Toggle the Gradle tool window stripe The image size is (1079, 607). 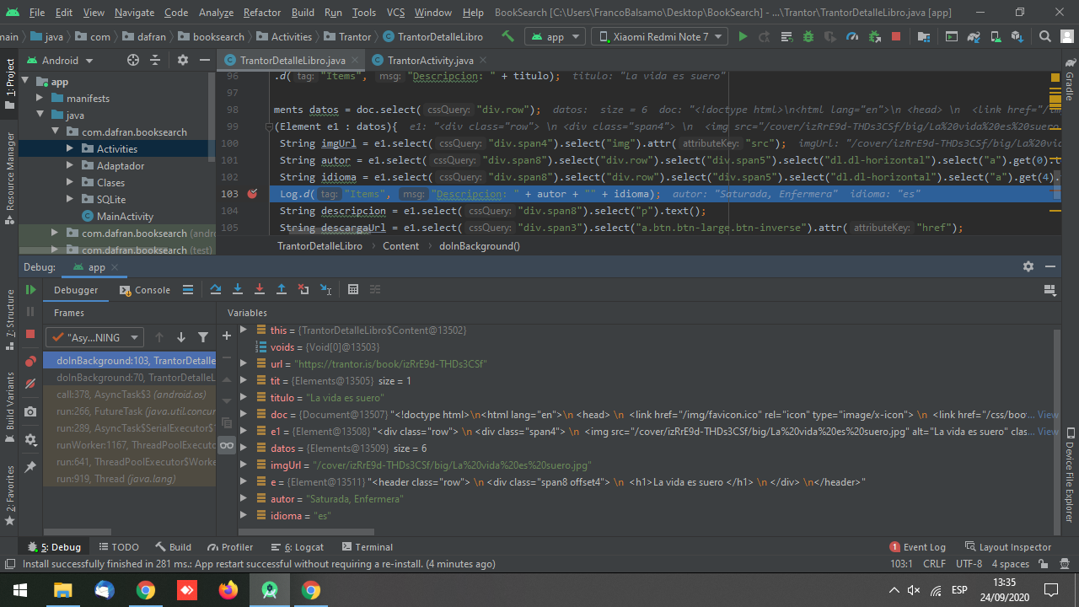(1070, 80)
